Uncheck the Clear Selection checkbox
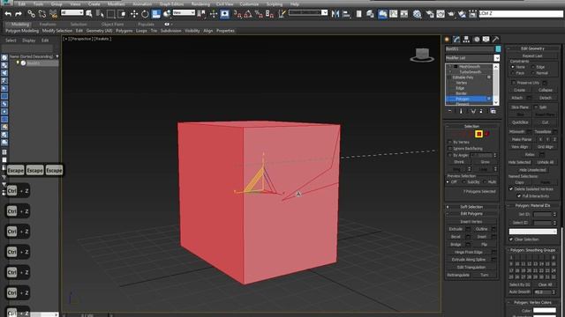The width and height of the screenshot is (565, 317). pyautogui.click(x=511, y=240)
